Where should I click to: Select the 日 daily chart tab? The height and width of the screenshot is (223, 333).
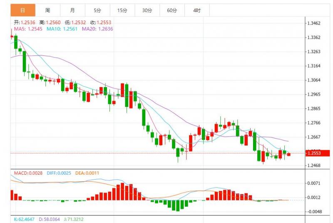23,10
